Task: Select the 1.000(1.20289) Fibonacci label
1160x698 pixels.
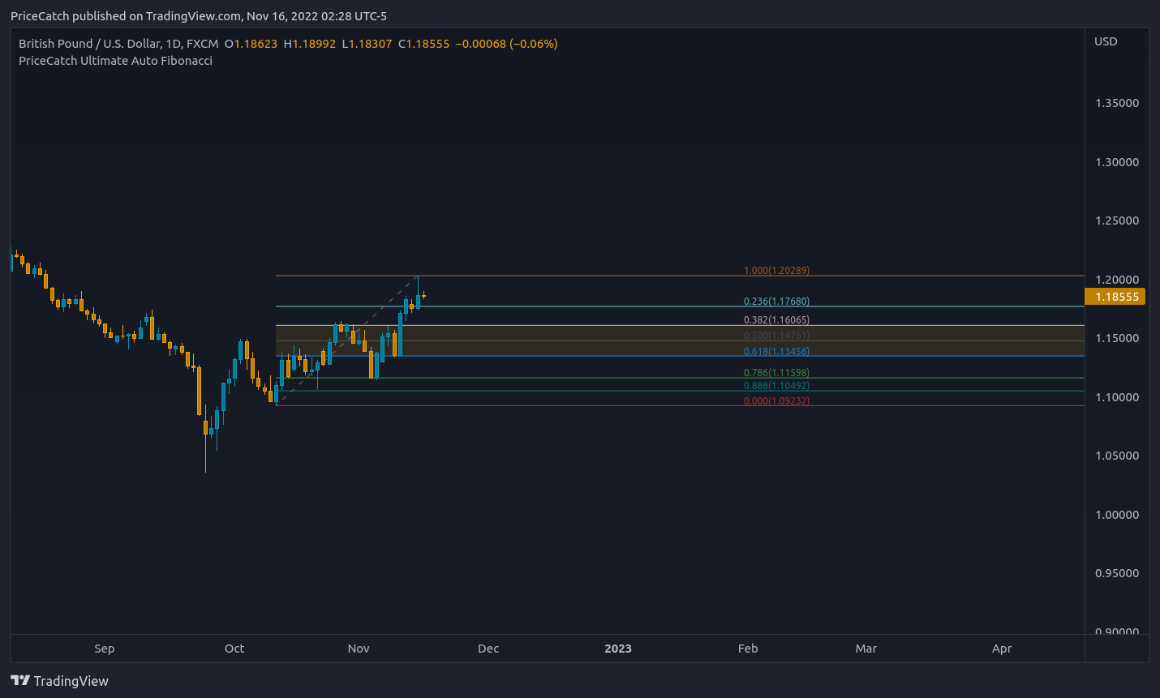Action: (x=776, y=271)
